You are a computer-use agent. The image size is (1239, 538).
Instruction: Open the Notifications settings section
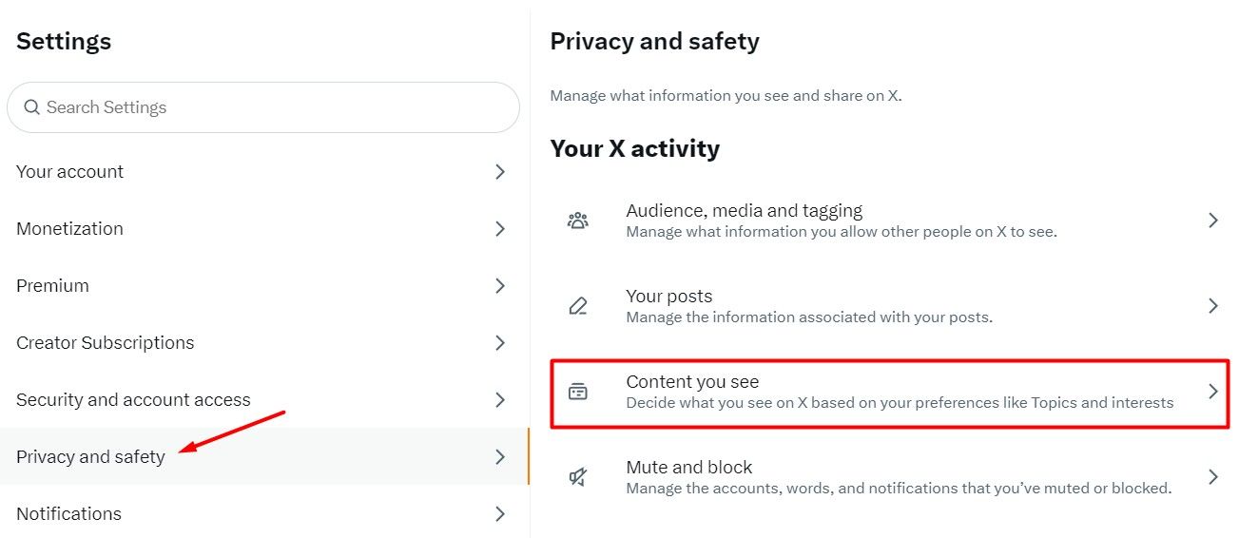[68, 514]
